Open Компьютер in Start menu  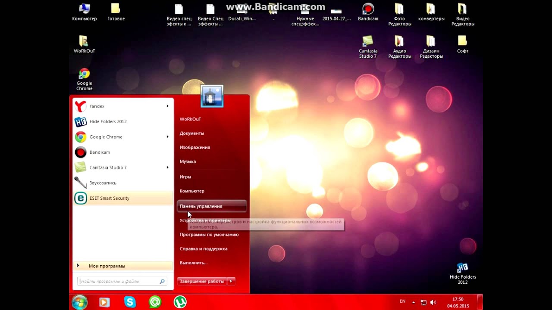coord(192,191)
